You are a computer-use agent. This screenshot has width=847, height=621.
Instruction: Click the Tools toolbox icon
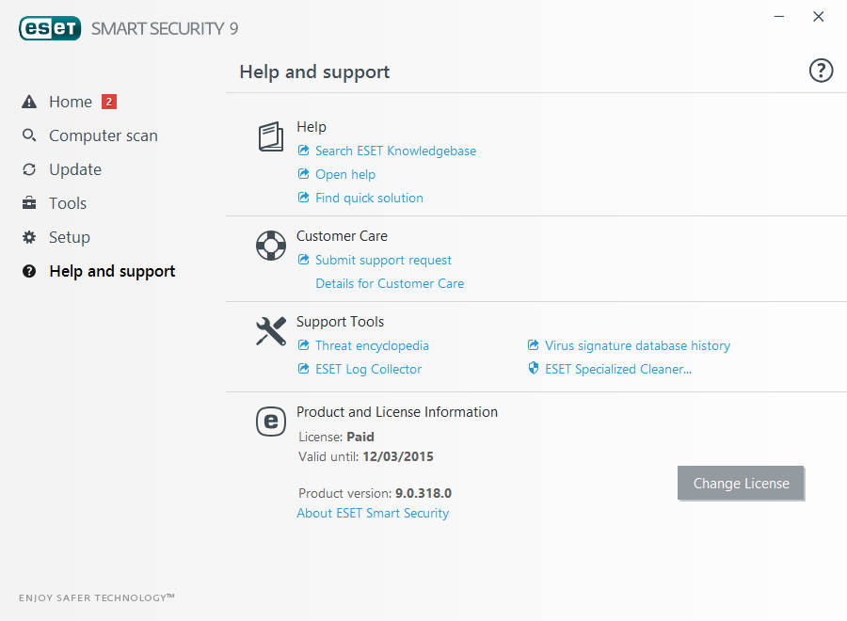29,203
